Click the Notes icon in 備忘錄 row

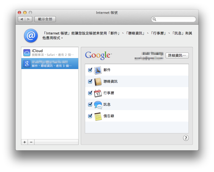[98, 116]
